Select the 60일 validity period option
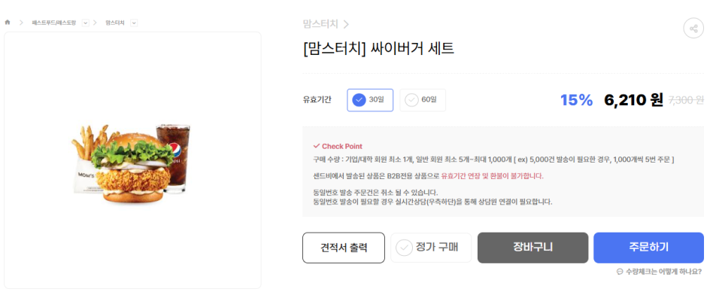 423,100
